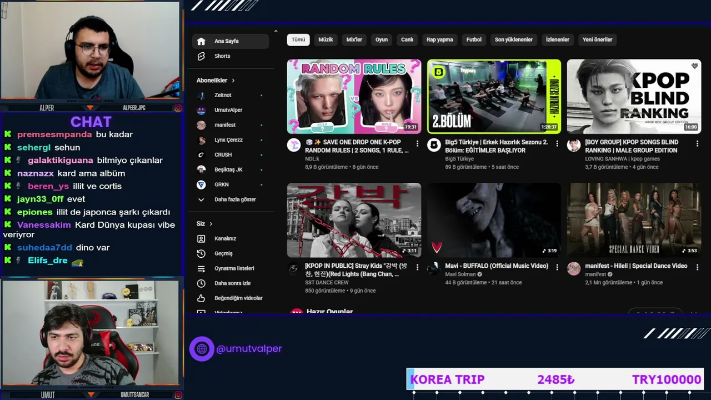
Task: Open options menu for Blind Ranking video
Action: [x=697, y=143]
